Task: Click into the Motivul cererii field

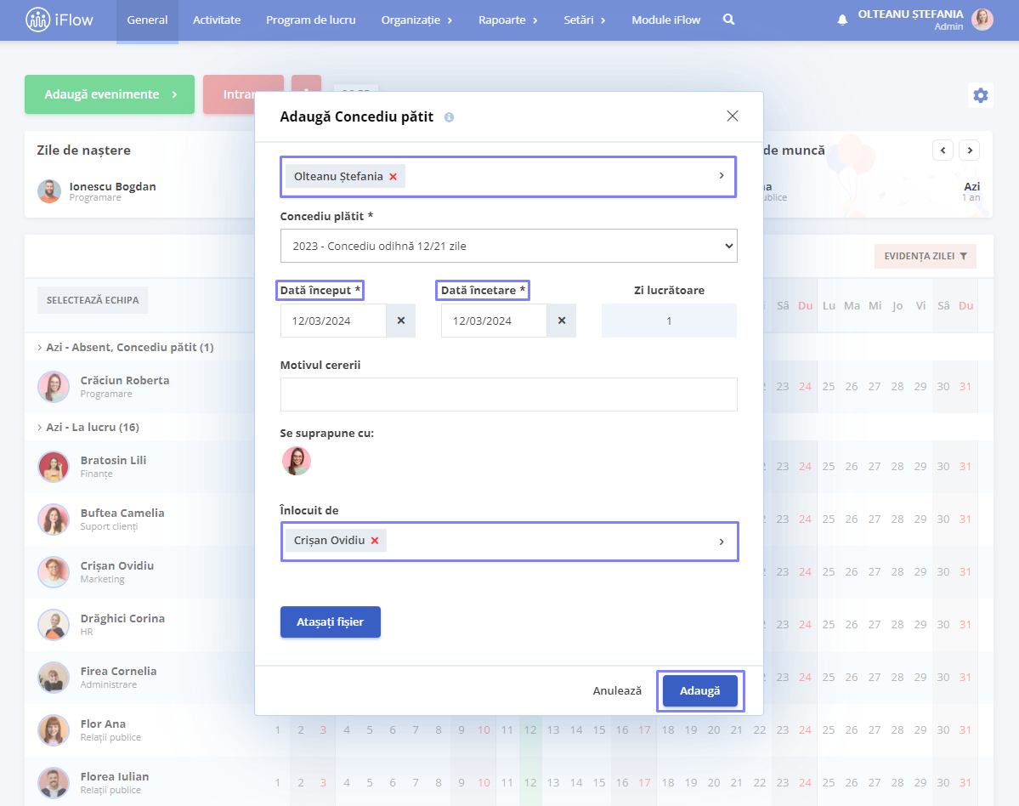Action: point(509,394)
